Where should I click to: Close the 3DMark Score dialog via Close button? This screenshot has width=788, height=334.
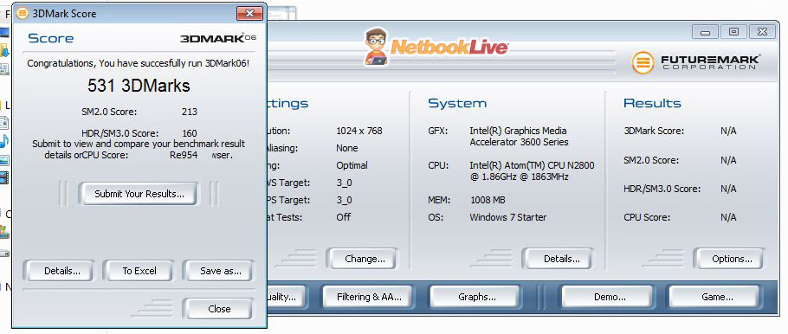point(219,309)
